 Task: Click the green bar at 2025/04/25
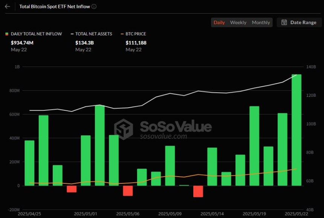click(29, 163)
